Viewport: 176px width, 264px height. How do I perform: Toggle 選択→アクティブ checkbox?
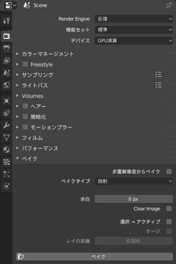[169, 222]
